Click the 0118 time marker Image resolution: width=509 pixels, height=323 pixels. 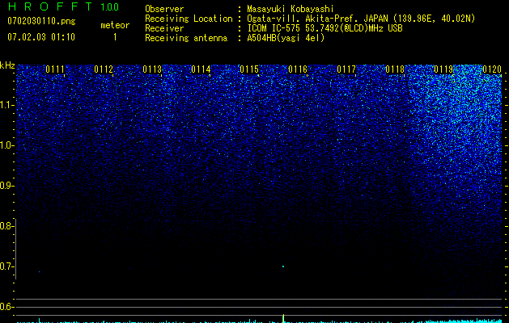(395, 69)
